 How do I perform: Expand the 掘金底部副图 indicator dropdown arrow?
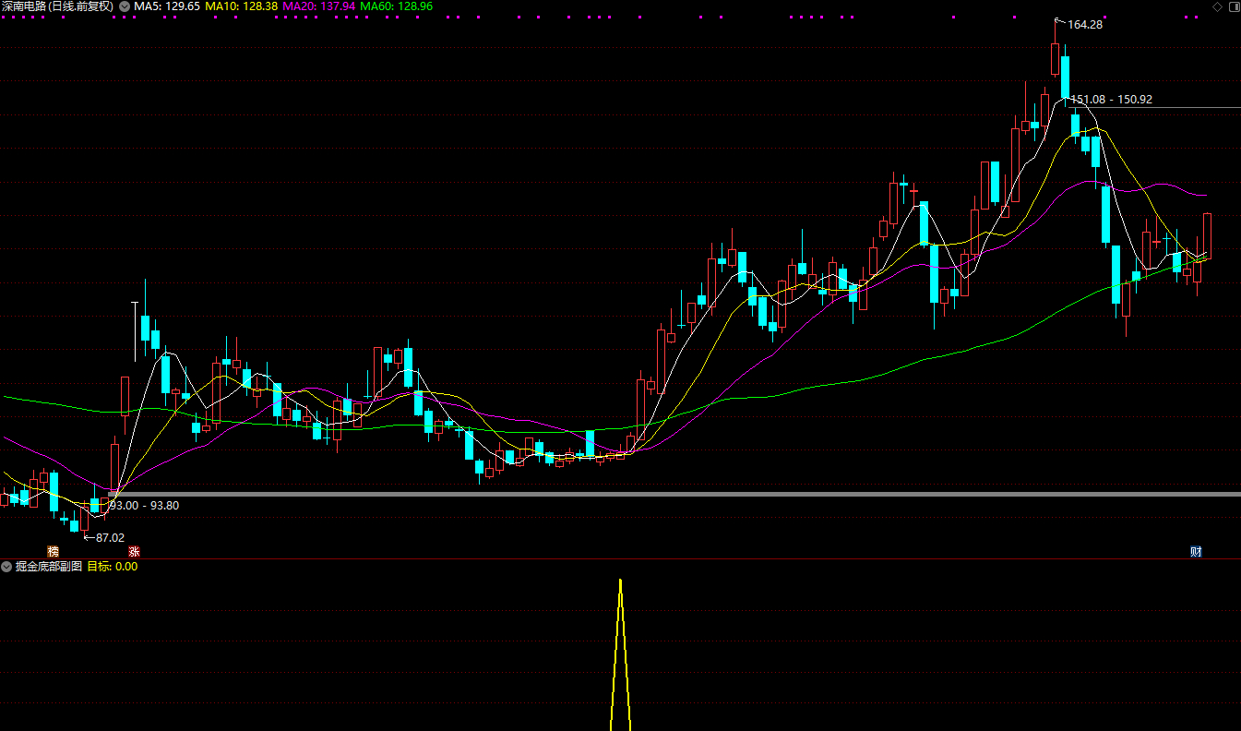click(x=6, y=567)
